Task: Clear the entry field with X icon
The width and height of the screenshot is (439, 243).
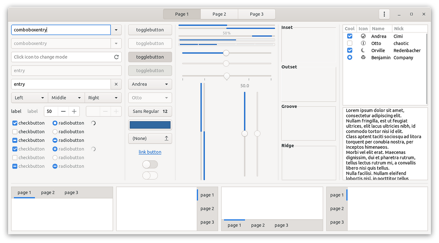Action: coord(116,84)
